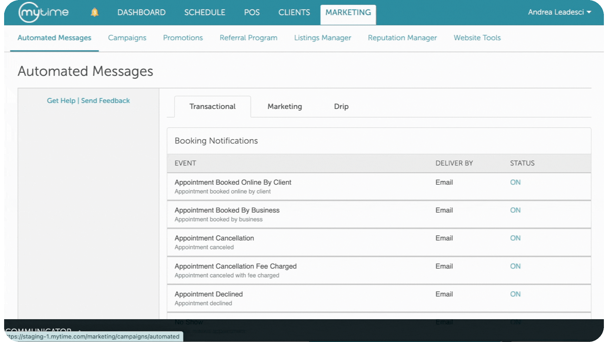Screen dimensions: 608x342
Task: Click the 'Appointment declined' description text
Action: coord(203,303)
